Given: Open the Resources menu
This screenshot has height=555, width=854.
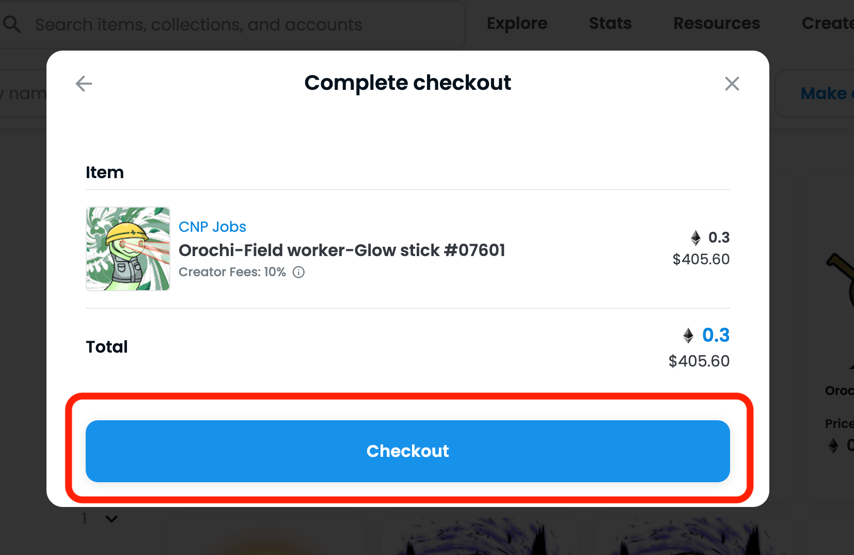Looking at the screenshot, I should click(x=717, y=23).
